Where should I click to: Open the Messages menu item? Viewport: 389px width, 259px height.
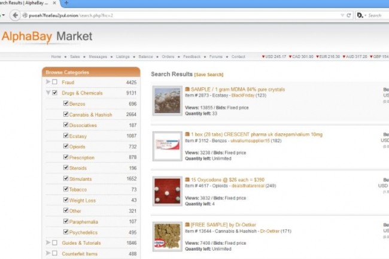98,56
